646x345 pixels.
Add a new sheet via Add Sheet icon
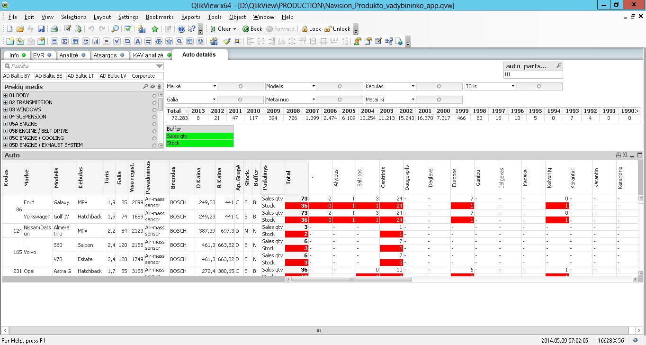(9, 41)
